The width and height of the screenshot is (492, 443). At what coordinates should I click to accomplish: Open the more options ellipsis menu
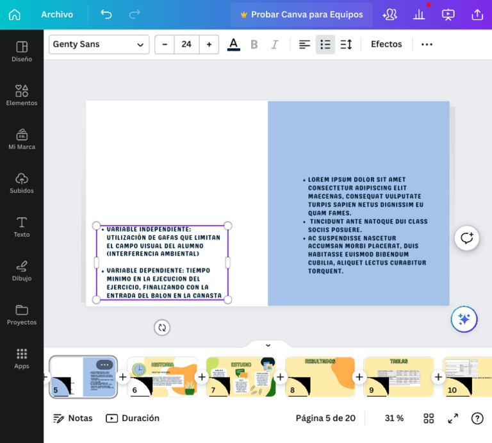coord(427,44)
